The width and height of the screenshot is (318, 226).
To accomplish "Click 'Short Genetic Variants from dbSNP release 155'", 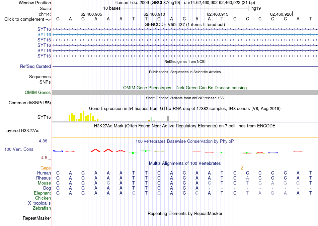I will [x=185, y=98].
